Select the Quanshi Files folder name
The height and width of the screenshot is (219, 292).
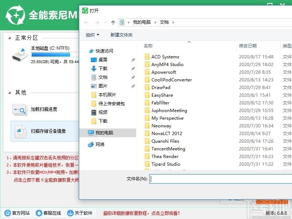[165, 141]
